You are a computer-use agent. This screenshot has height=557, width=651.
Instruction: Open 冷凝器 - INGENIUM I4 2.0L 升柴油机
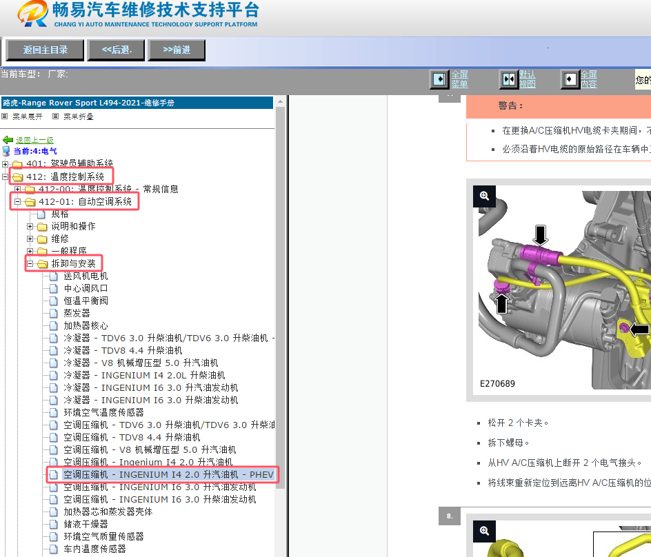pyautogui.click(x=144, y=376)
